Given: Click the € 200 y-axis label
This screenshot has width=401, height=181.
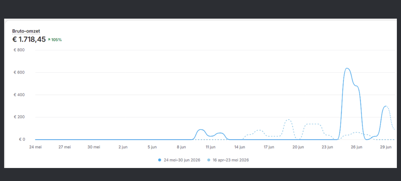Looking at the screenshot, I should 19,117.
